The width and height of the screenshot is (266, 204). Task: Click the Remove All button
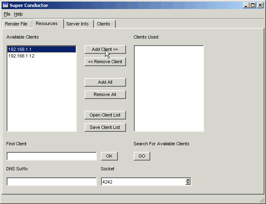(x=105, y=94)
